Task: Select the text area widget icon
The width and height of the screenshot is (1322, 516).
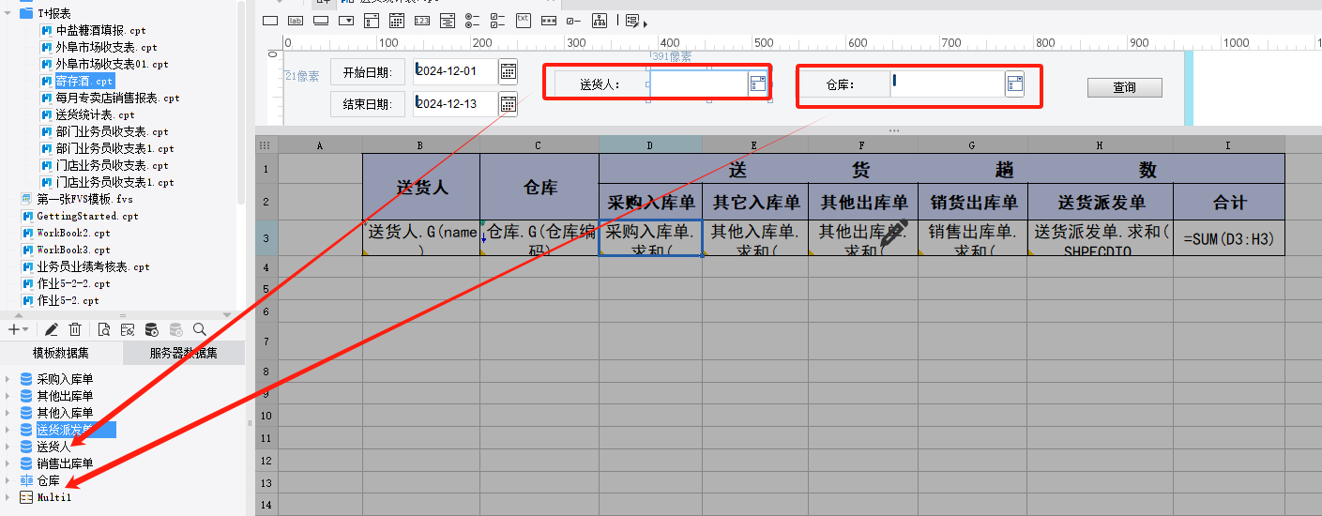Action: pyautogui.click(x=524, y=20)
